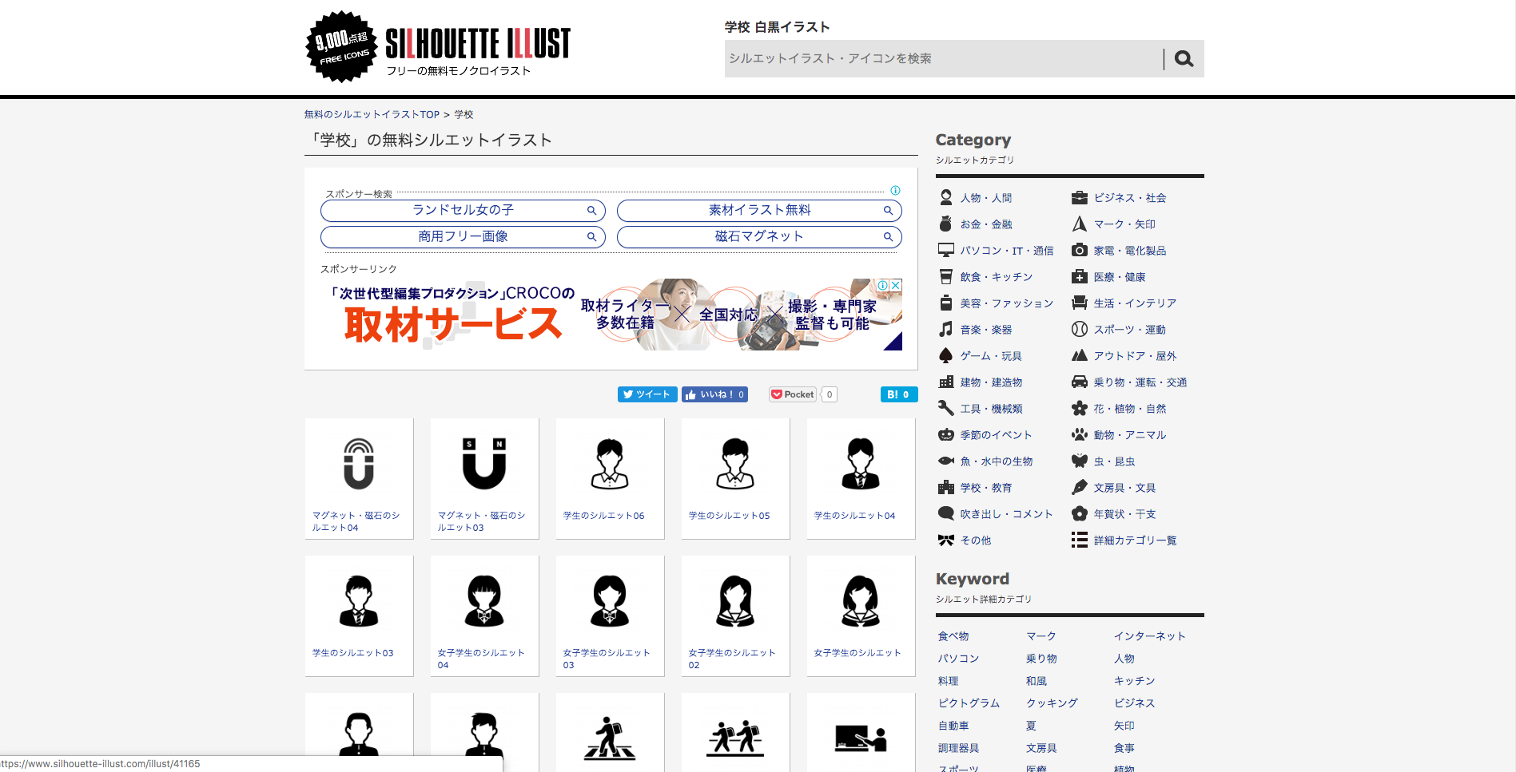Save page with the Pocket button
1516x772 pixels.
click(x=793, y=394)
